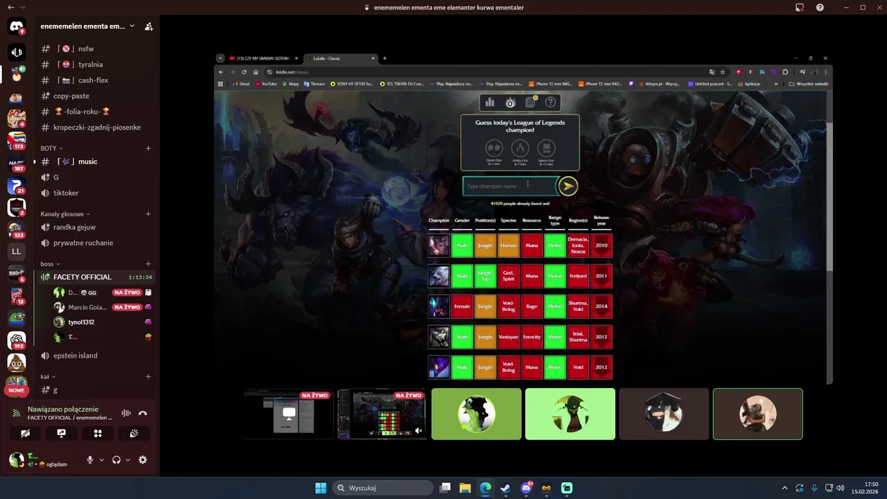The width and height of the screenshot is (887, 499).
Task: Collapse the boss category
Action: [50, 264]
